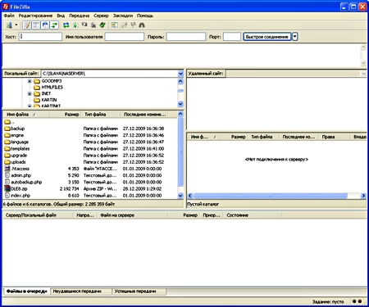Viewport: 369px width, 307px height.
Task: Toggle processing of the transfer queue
Action: [75, 25]
